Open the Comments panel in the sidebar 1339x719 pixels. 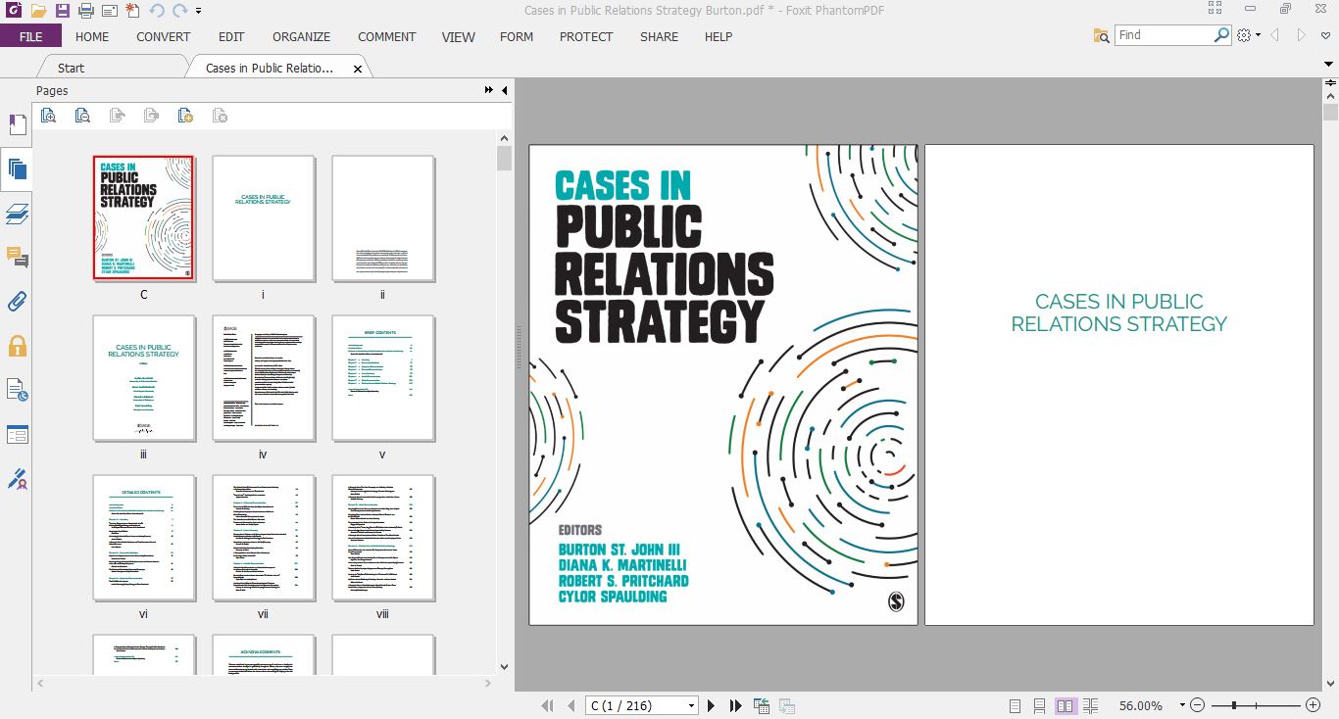(x=17, y=257)
